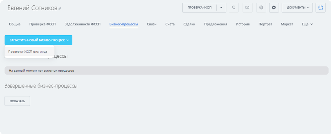Click the chat message icon
The image size is (332, 135).
261,8
